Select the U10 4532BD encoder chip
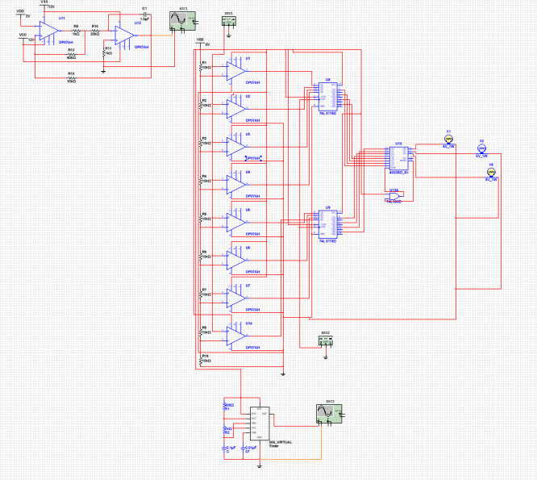Screen dimensions: 537x480 [x=399, y=158]
